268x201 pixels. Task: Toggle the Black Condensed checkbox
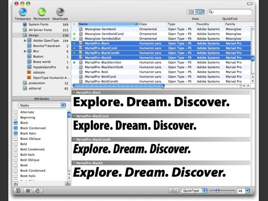coord(16,128)
